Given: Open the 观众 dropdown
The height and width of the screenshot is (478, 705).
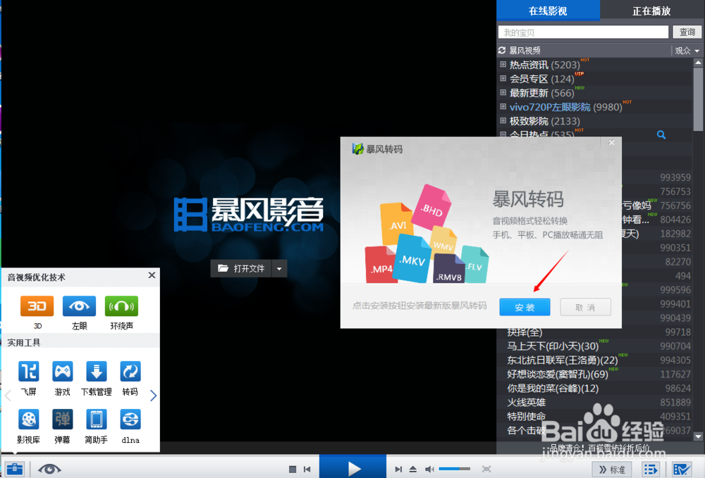Looking at the screenshot, I should coord(687,51).
